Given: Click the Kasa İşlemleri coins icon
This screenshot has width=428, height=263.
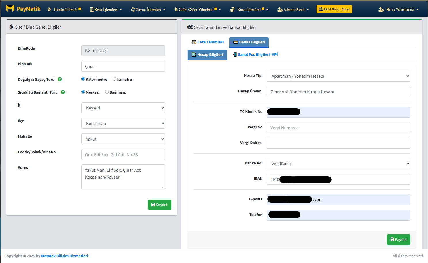Looking at the screenshot, I should tap(232, 10).
